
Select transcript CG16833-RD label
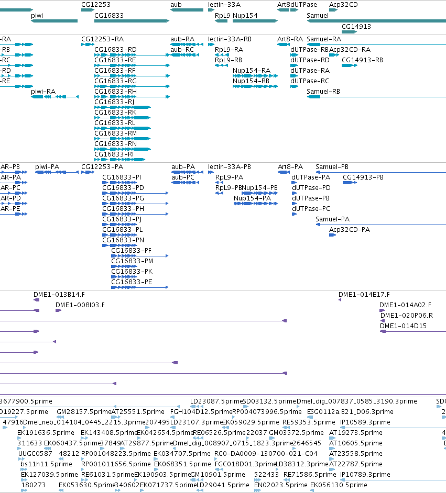click(115, 49)
